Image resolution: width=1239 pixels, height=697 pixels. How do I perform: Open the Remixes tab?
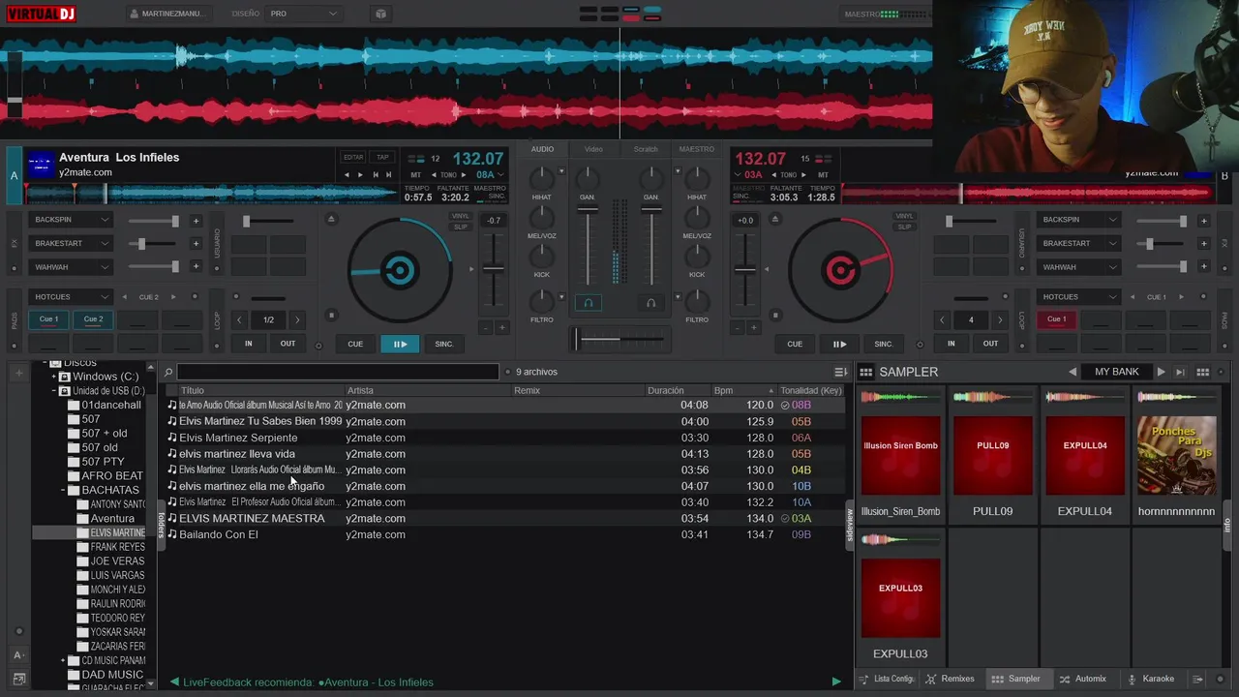coord(950,679)
